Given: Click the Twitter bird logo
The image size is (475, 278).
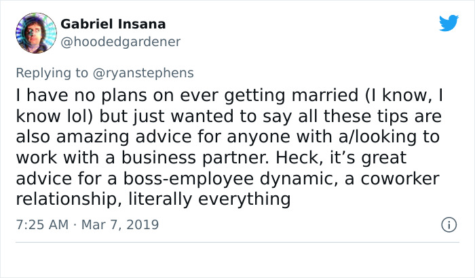Looking at the screenshot, I should pyautogui.click(x=449, y=24).
